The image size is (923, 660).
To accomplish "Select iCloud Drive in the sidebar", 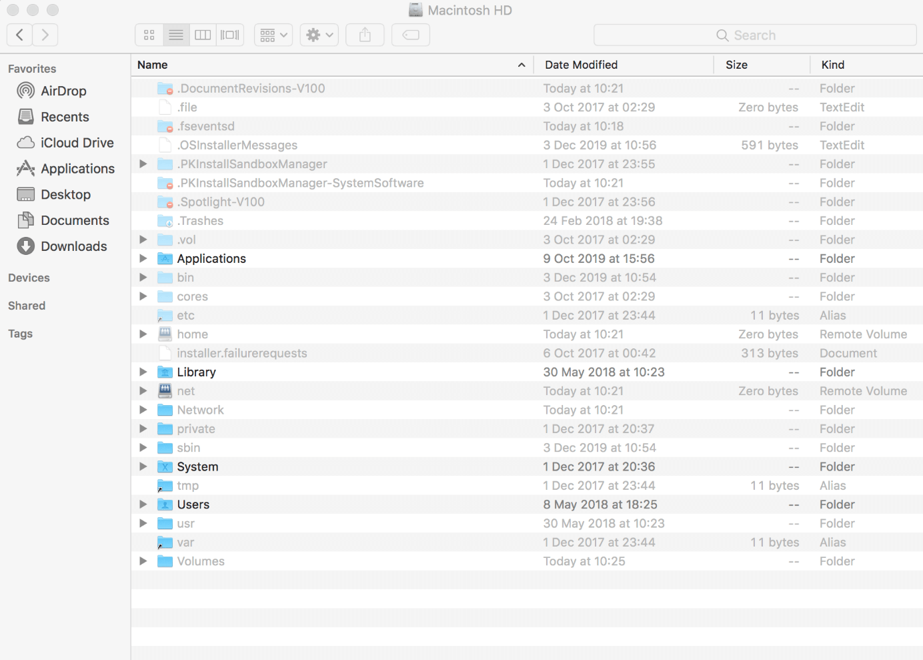I will [x=77, y=142].
